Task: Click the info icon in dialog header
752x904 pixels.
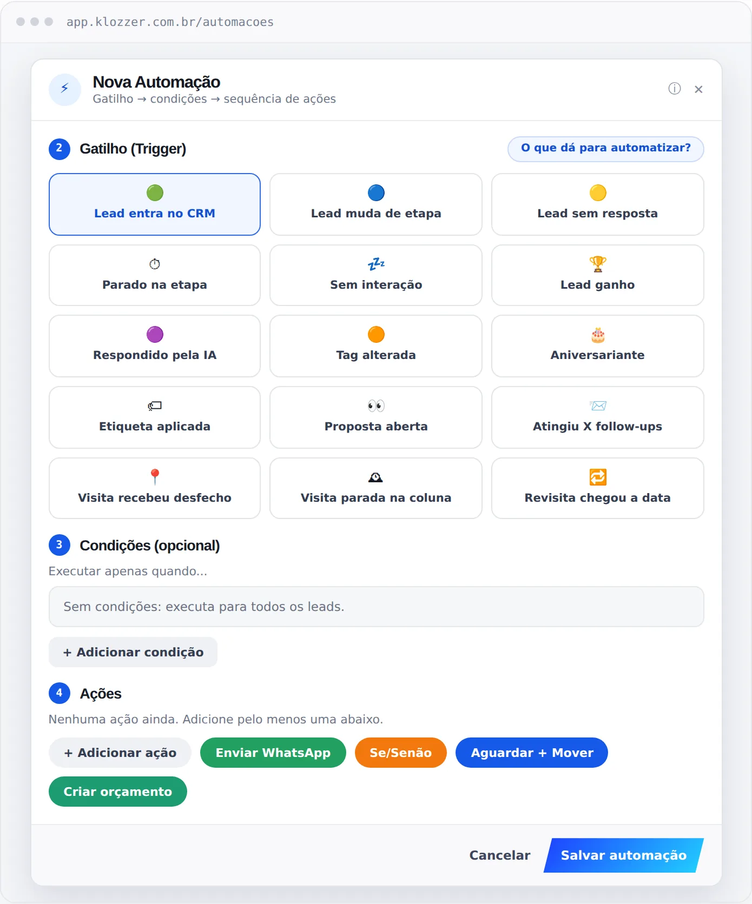Action: click(674, 89)
